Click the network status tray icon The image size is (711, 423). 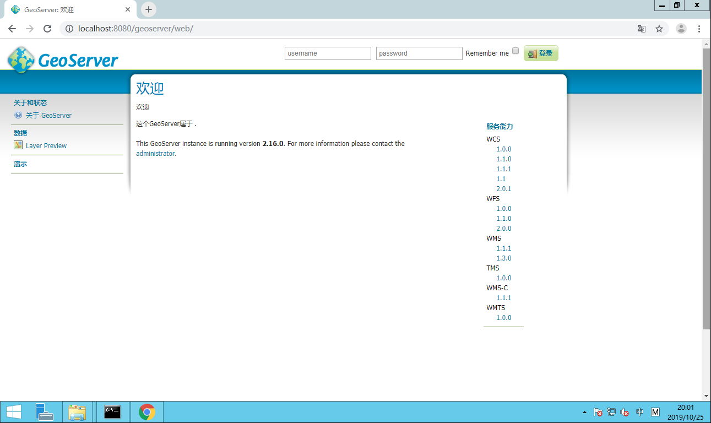pyautogui.click(x=611, y=412)
